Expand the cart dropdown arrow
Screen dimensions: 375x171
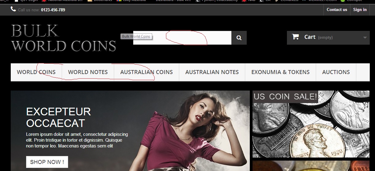click(365, 38)
